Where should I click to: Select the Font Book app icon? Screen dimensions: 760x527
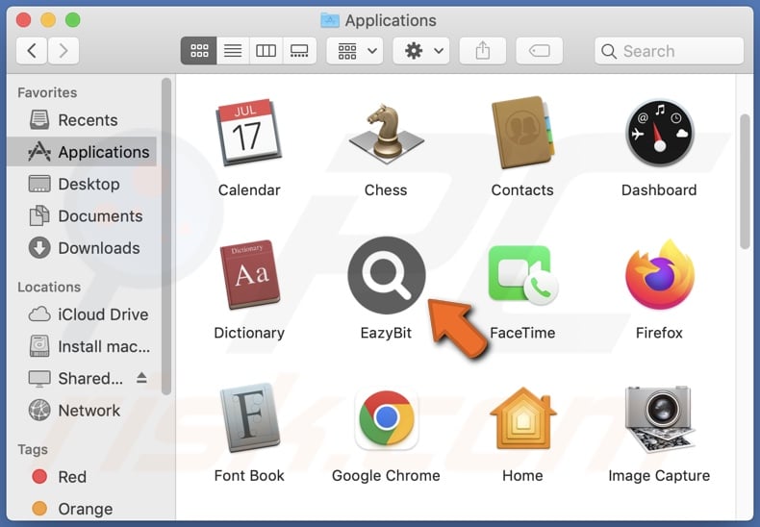(249, 417)
